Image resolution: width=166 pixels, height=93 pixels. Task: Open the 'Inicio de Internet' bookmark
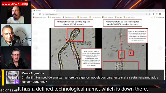(x=108, y=17)
